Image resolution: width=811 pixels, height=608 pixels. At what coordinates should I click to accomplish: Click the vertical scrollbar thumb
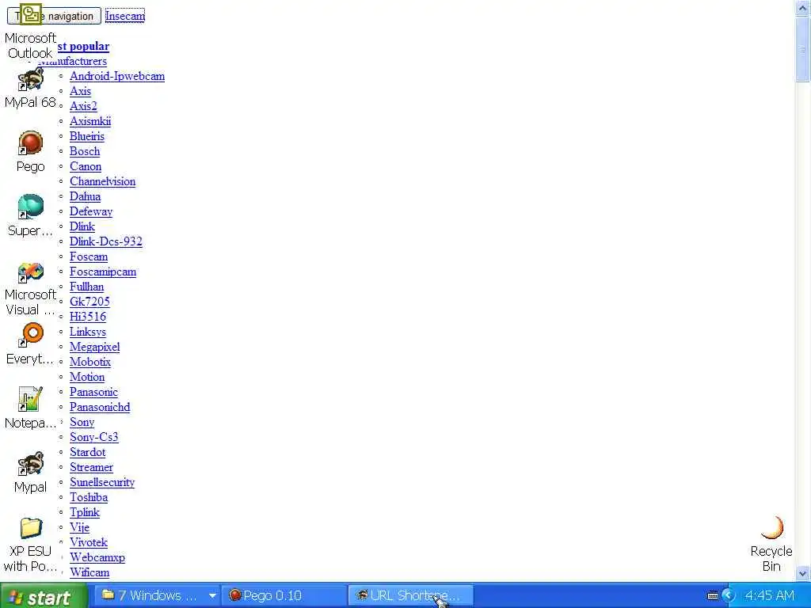point(803,48)
